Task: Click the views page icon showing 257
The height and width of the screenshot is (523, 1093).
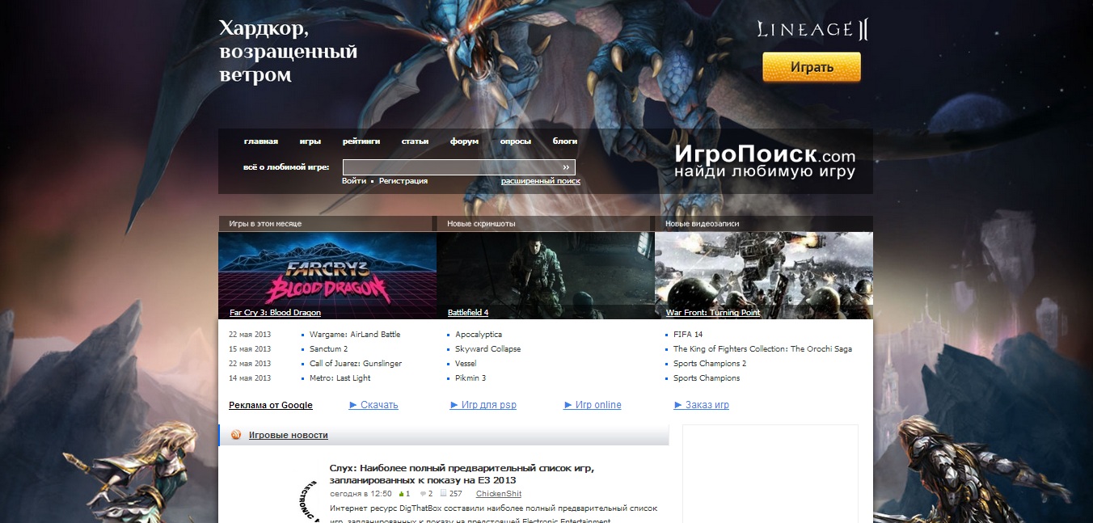Action: point(444,493)
